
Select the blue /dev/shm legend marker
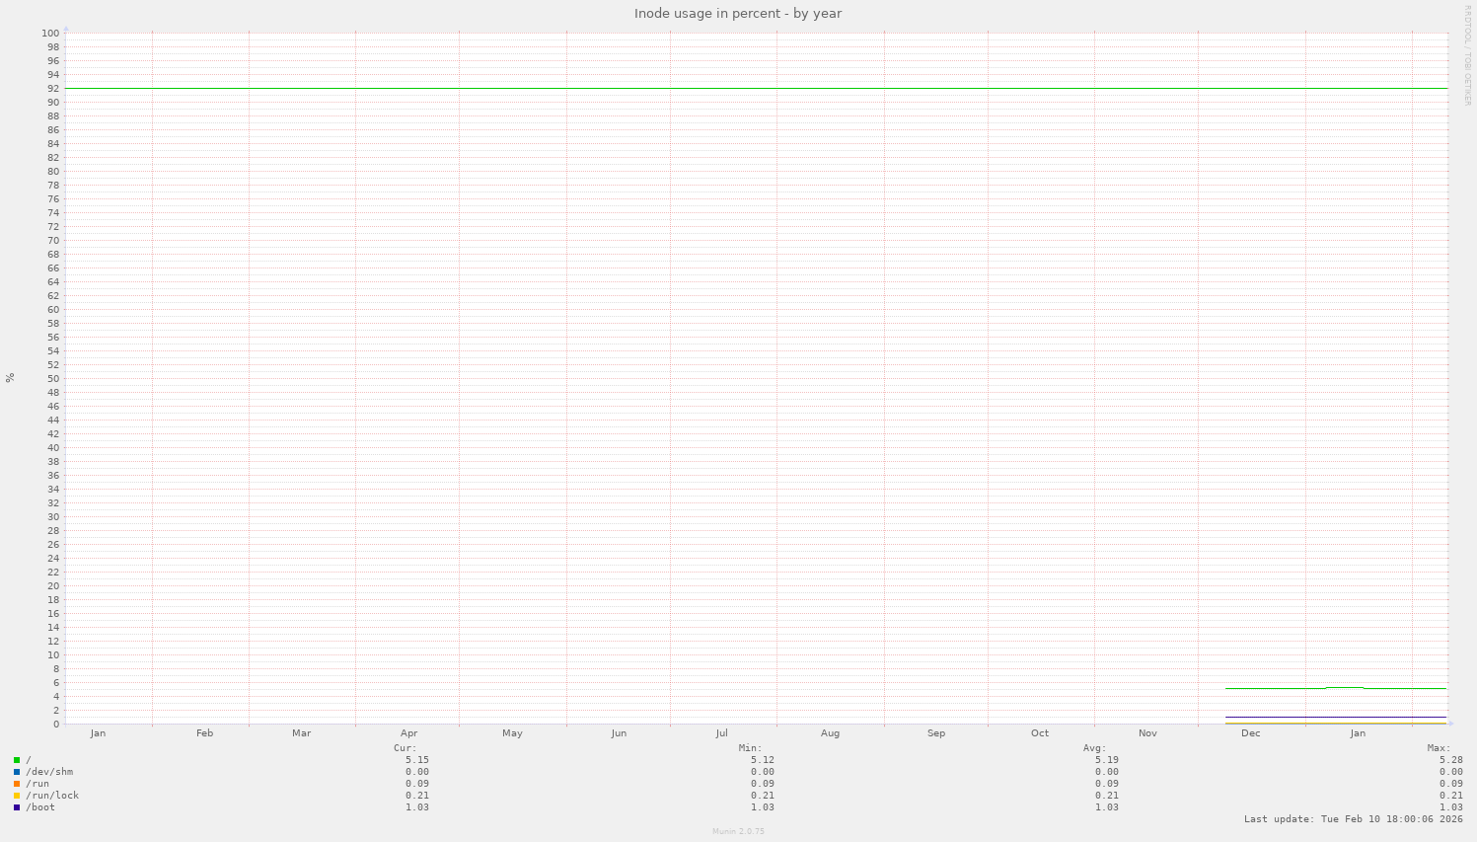click(x=18, y=771)
